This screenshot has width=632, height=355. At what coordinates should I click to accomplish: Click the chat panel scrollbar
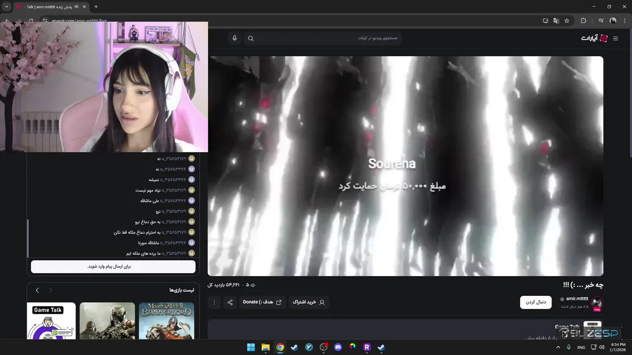tap(28, 239)
